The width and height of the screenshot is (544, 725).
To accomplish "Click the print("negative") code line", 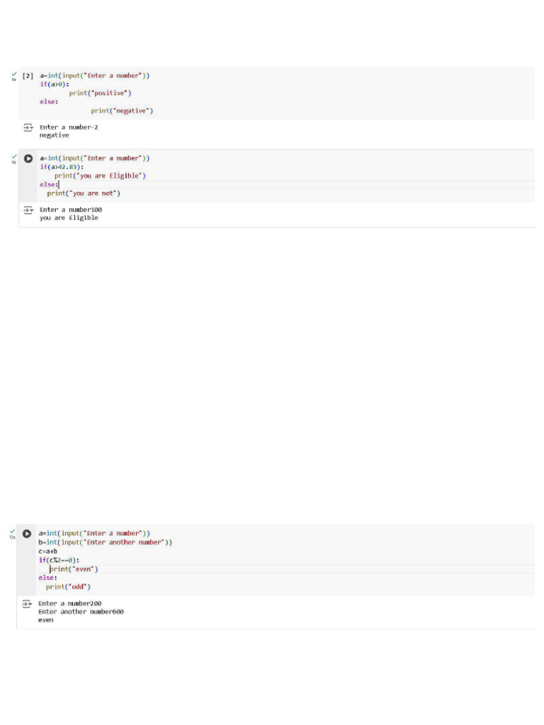I will pos(122,110).
